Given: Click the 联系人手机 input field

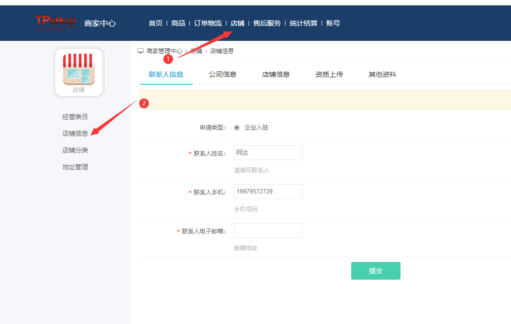Looking at the screenshot, I should (x=268, y=192).
